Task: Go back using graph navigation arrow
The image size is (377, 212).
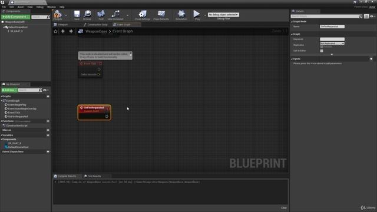Action: click(x=63, y=31)
